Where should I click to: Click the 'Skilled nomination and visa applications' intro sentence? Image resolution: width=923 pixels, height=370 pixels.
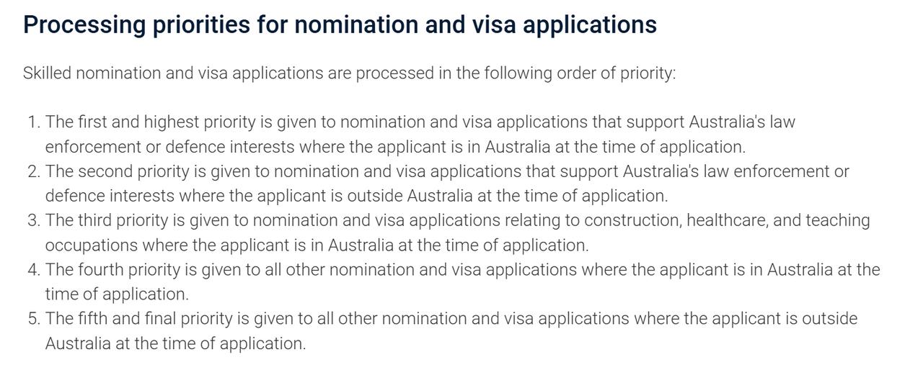(x=350, y=73)
